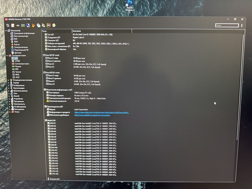
Task: Expand the DirectX tree node
Action: 9,96
